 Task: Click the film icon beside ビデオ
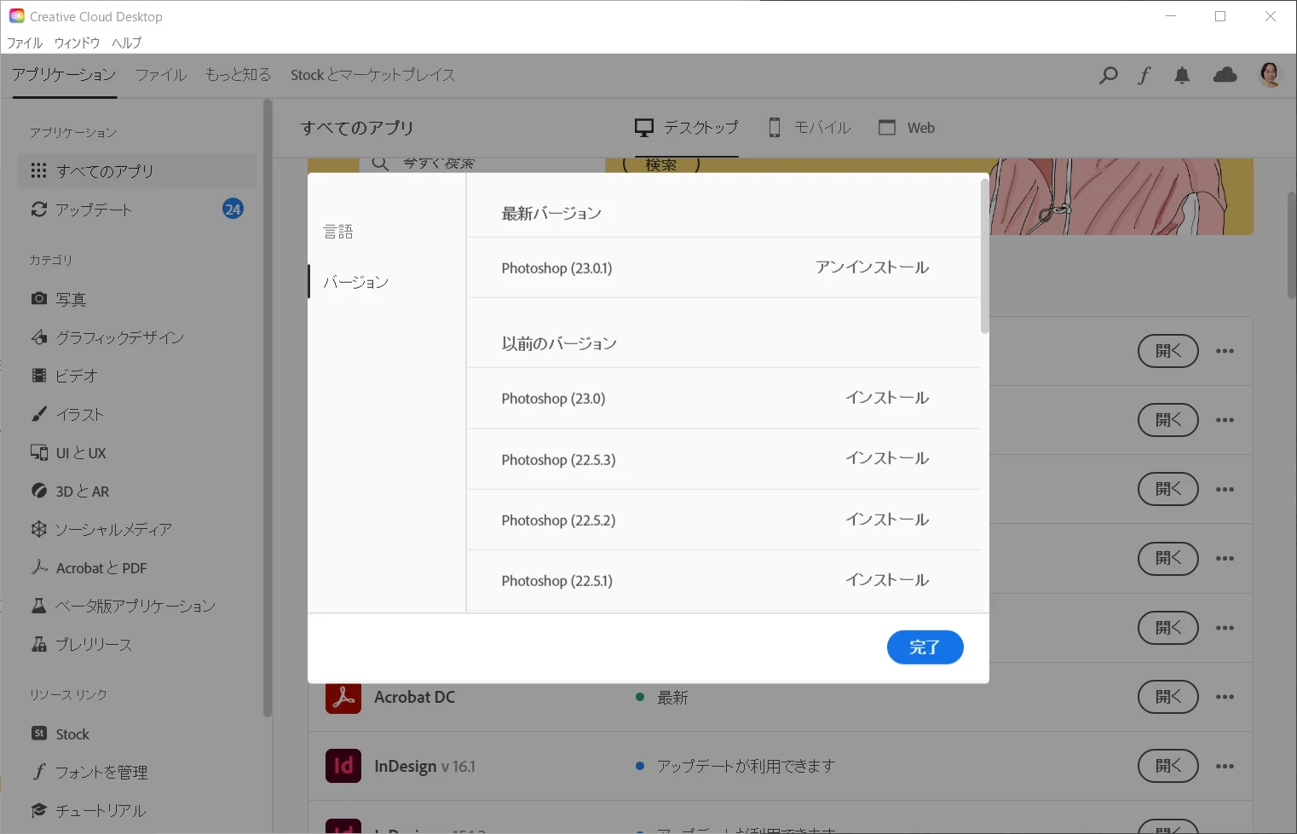click(38, 376)
